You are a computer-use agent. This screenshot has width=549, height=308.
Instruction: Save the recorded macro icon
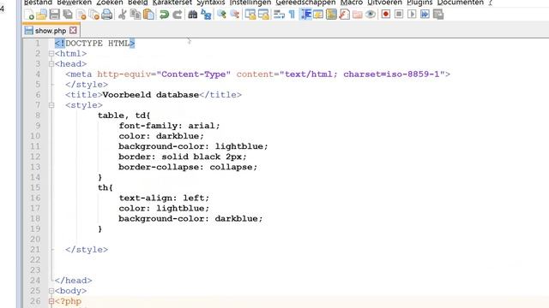[x=438, y=15]
